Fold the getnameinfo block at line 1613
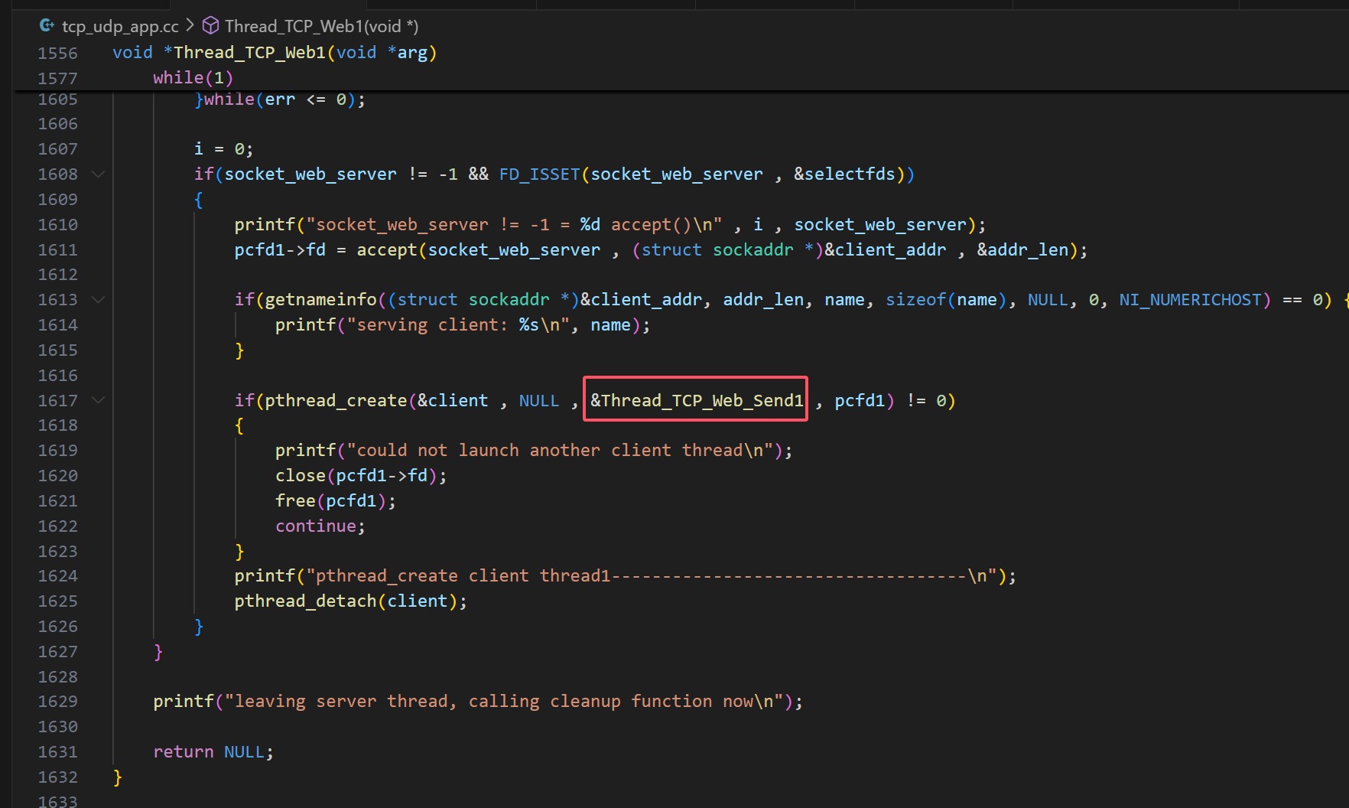This screenshot has height=808, width=1349. point(98,300)
